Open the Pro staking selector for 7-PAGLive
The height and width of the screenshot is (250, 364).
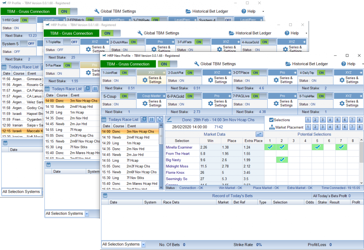click(283, 96)
